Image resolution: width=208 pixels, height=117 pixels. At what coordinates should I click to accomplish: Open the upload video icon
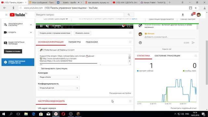coord(183,15)
